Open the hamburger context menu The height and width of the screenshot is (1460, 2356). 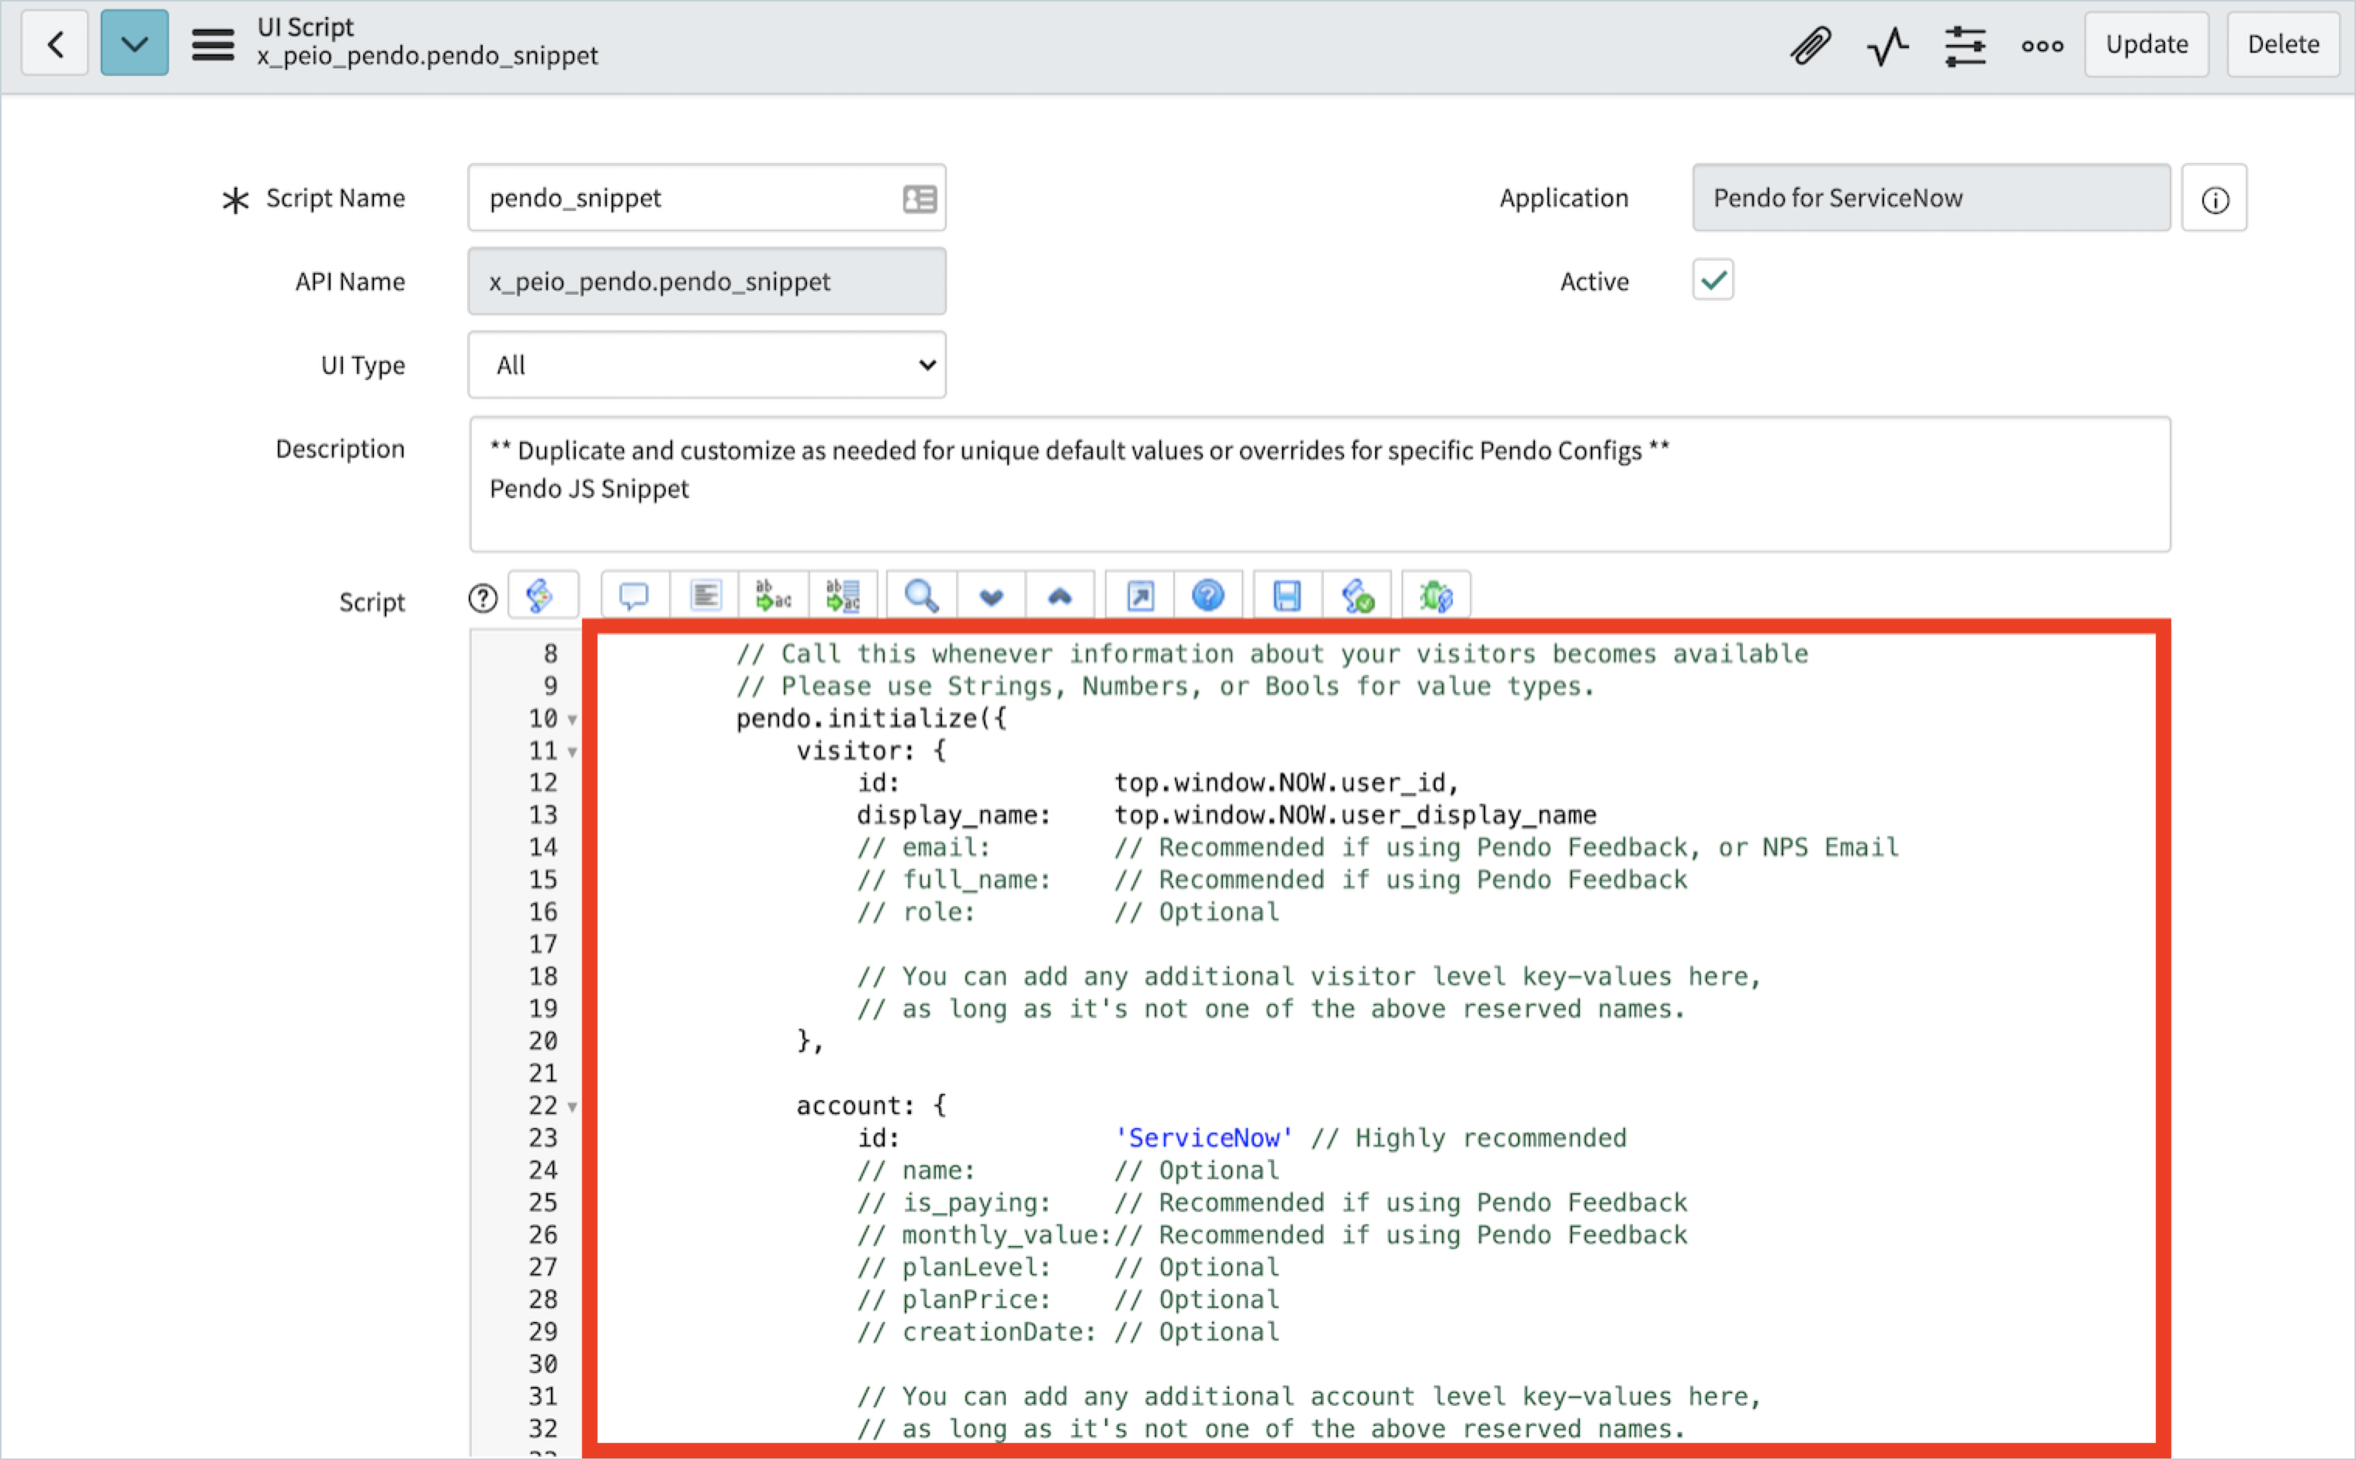213,44
